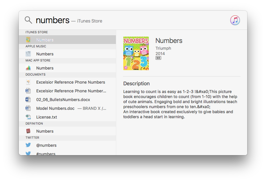This screenshot has height=182, width=266.
Task: Open the Excelsior Reference Phone Numbers document
Action: point(68,82)
